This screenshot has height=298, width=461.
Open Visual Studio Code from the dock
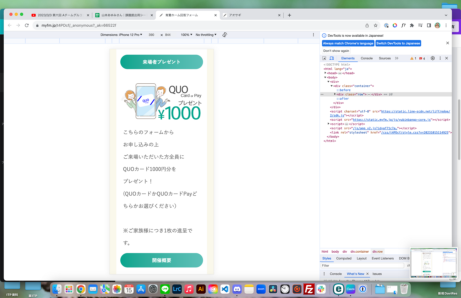(x=225, y=289)
